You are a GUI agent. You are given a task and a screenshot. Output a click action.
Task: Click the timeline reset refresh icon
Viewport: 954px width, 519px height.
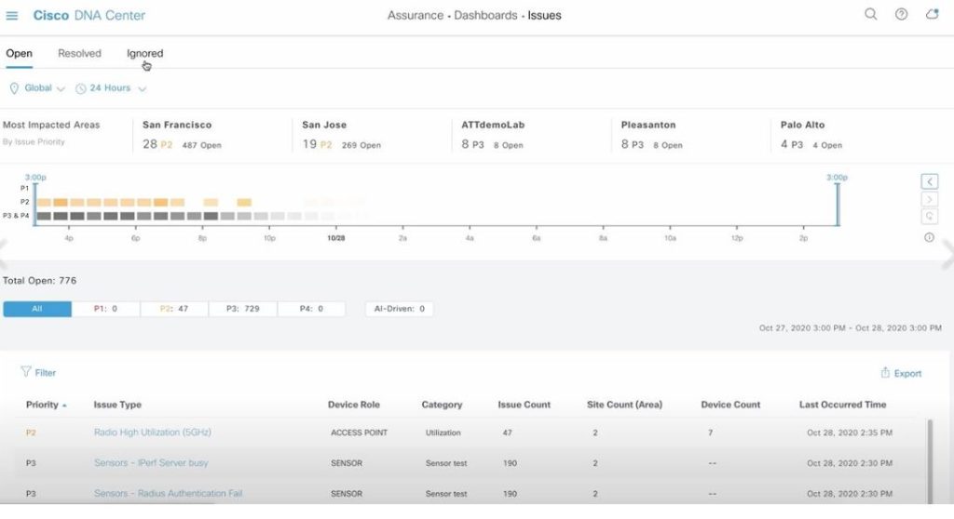pos(929,217)
